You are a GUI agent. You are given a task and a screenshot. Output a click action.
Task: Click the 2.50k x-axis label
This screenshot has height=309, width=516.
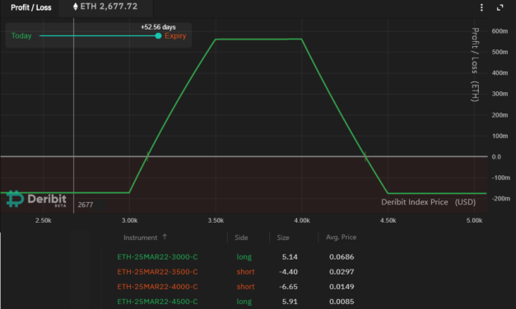pyautogui.click(x=44, y=220)
